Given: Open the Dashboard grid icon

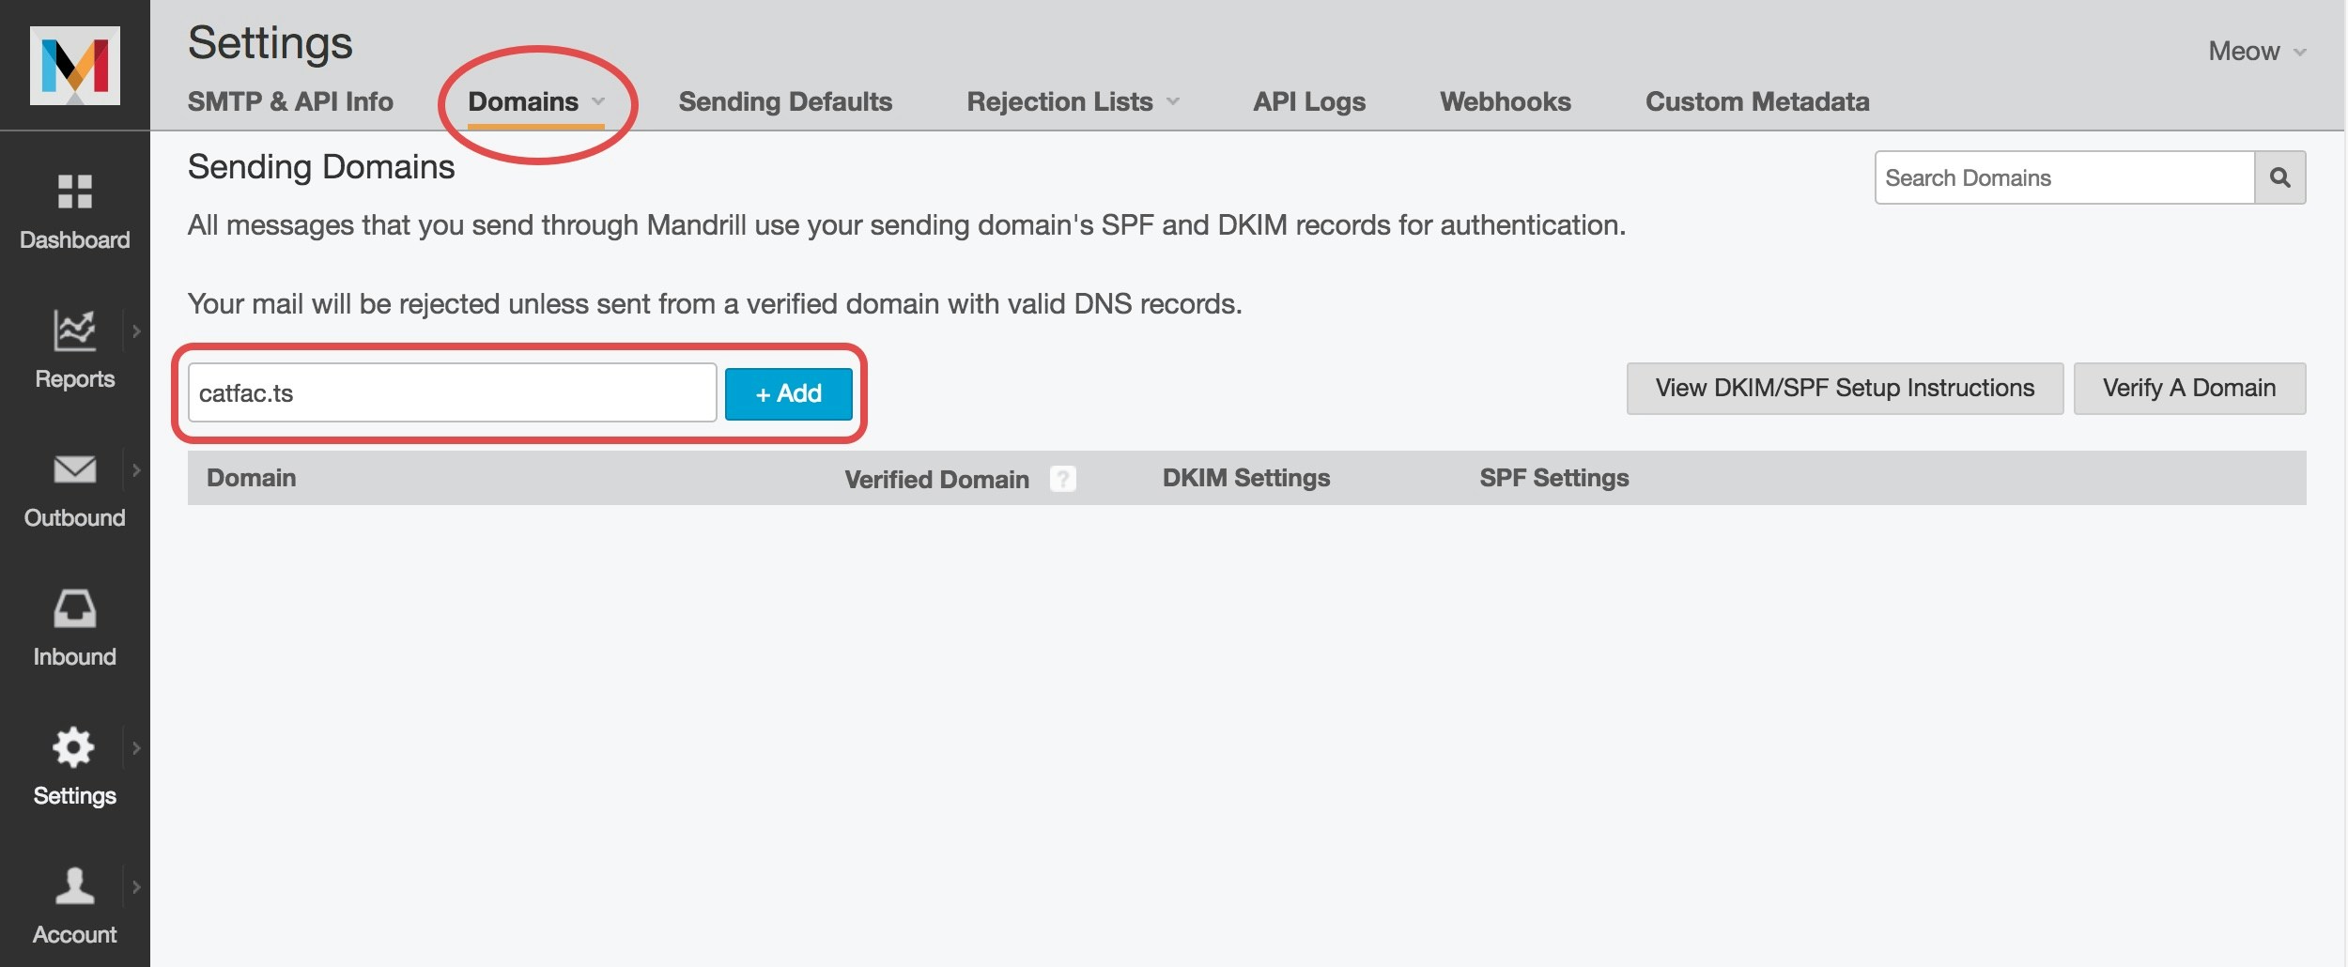Looking at the screenshot, I should (x=75, y=192).
